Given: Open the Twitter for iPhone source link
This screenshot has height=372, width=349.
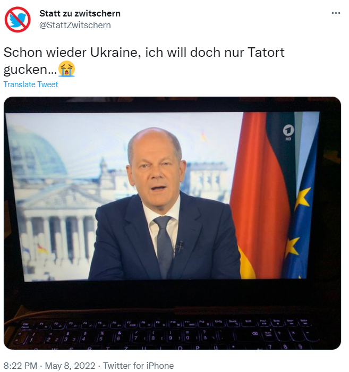Looking at the screenshot, I should [138, 366].
